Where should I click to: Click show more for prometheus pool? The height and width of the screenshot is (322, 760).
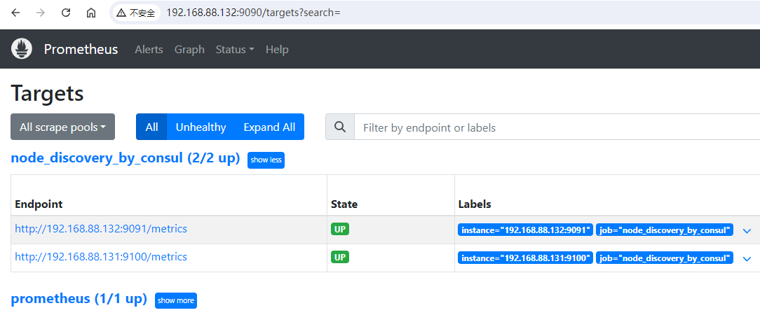[176, 300]
